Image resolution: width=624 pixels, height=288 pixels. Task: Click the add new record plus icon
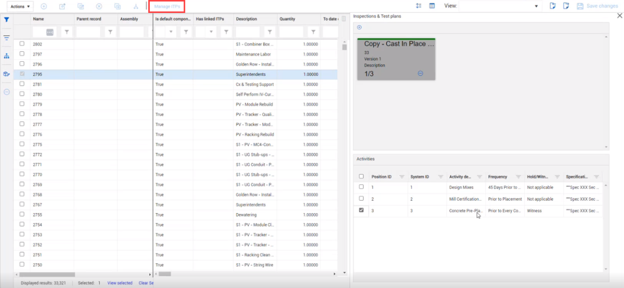click(x=44, y=6)
